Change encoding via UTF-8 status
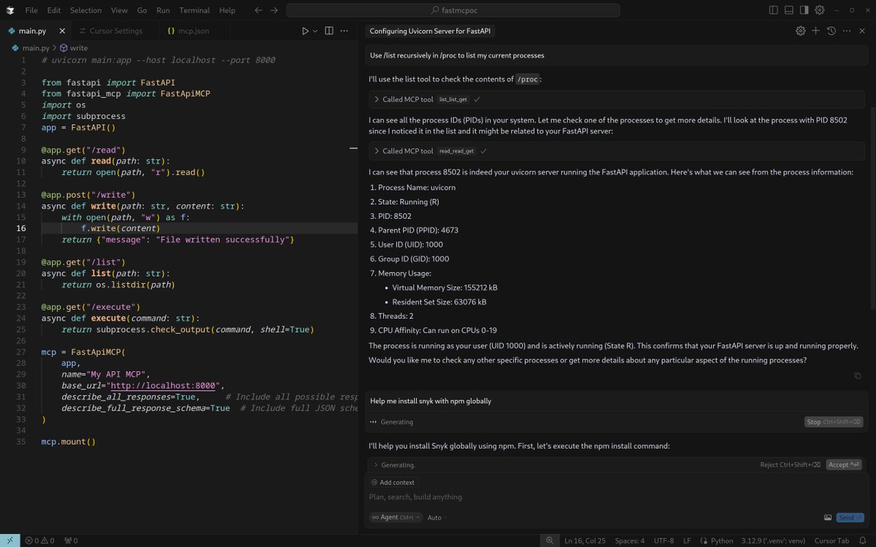The height and width of the screenshot is (547, 876). (x=664, y=540)
